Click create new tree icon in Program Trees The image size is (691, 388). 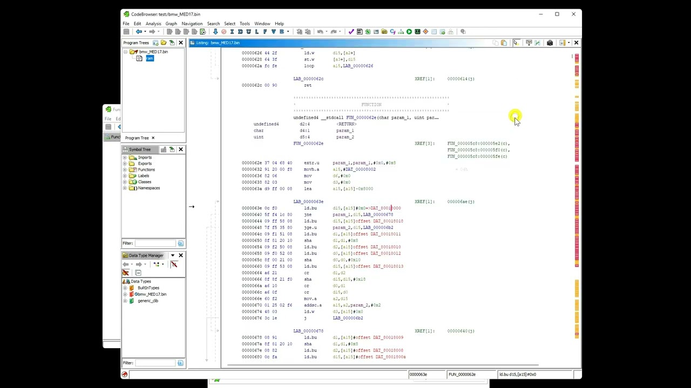(x=155, y=43)
